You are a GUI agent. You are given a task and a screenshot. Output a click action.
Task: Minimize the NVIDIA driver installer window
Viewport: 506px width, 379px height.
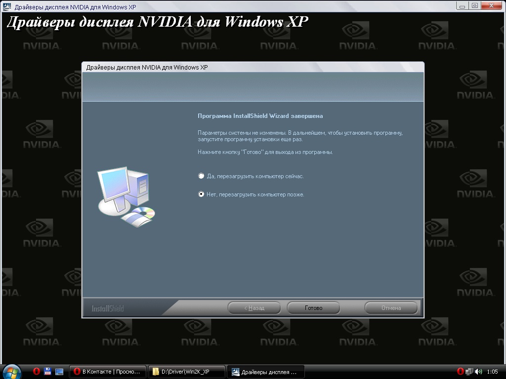(462, 6)
